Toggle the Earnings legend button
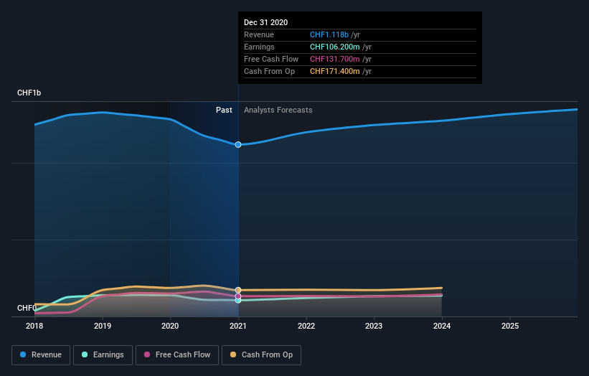 pyautogui.click(x=103, y=355)
